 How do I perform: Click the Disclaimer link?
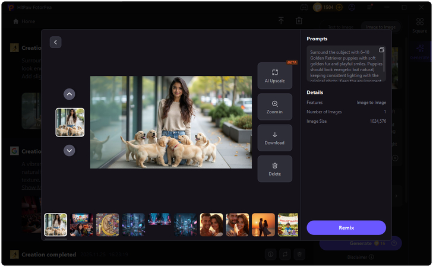click(x=360, y=257)
